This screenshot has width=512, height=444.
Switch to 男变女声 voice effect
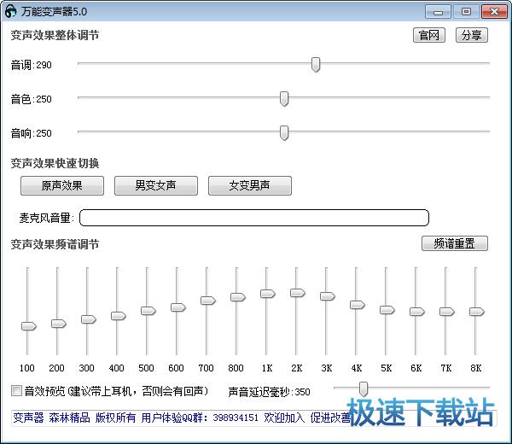tap(155, 185)
